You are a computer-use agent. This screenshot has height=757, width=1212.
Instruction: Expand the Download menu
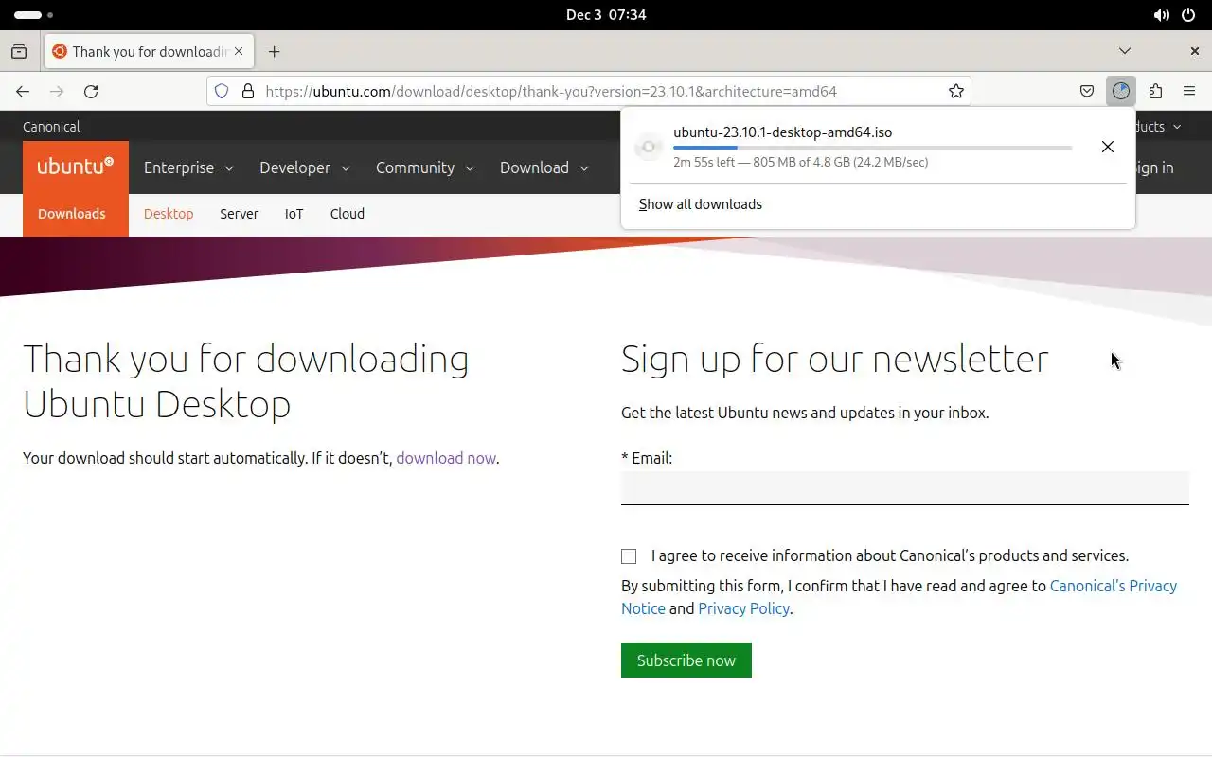(x=544, y=167)
